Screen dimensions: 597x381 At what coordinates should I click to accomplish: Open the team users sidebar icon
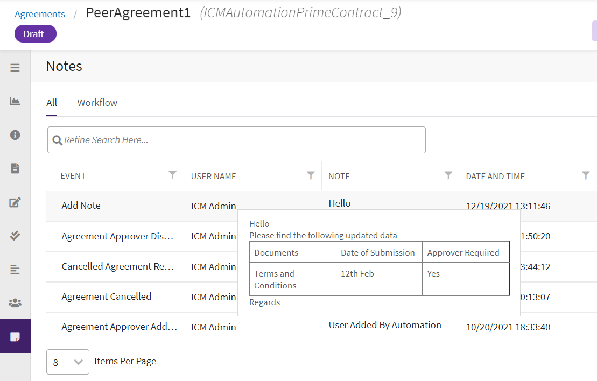[x=15, y=303]
